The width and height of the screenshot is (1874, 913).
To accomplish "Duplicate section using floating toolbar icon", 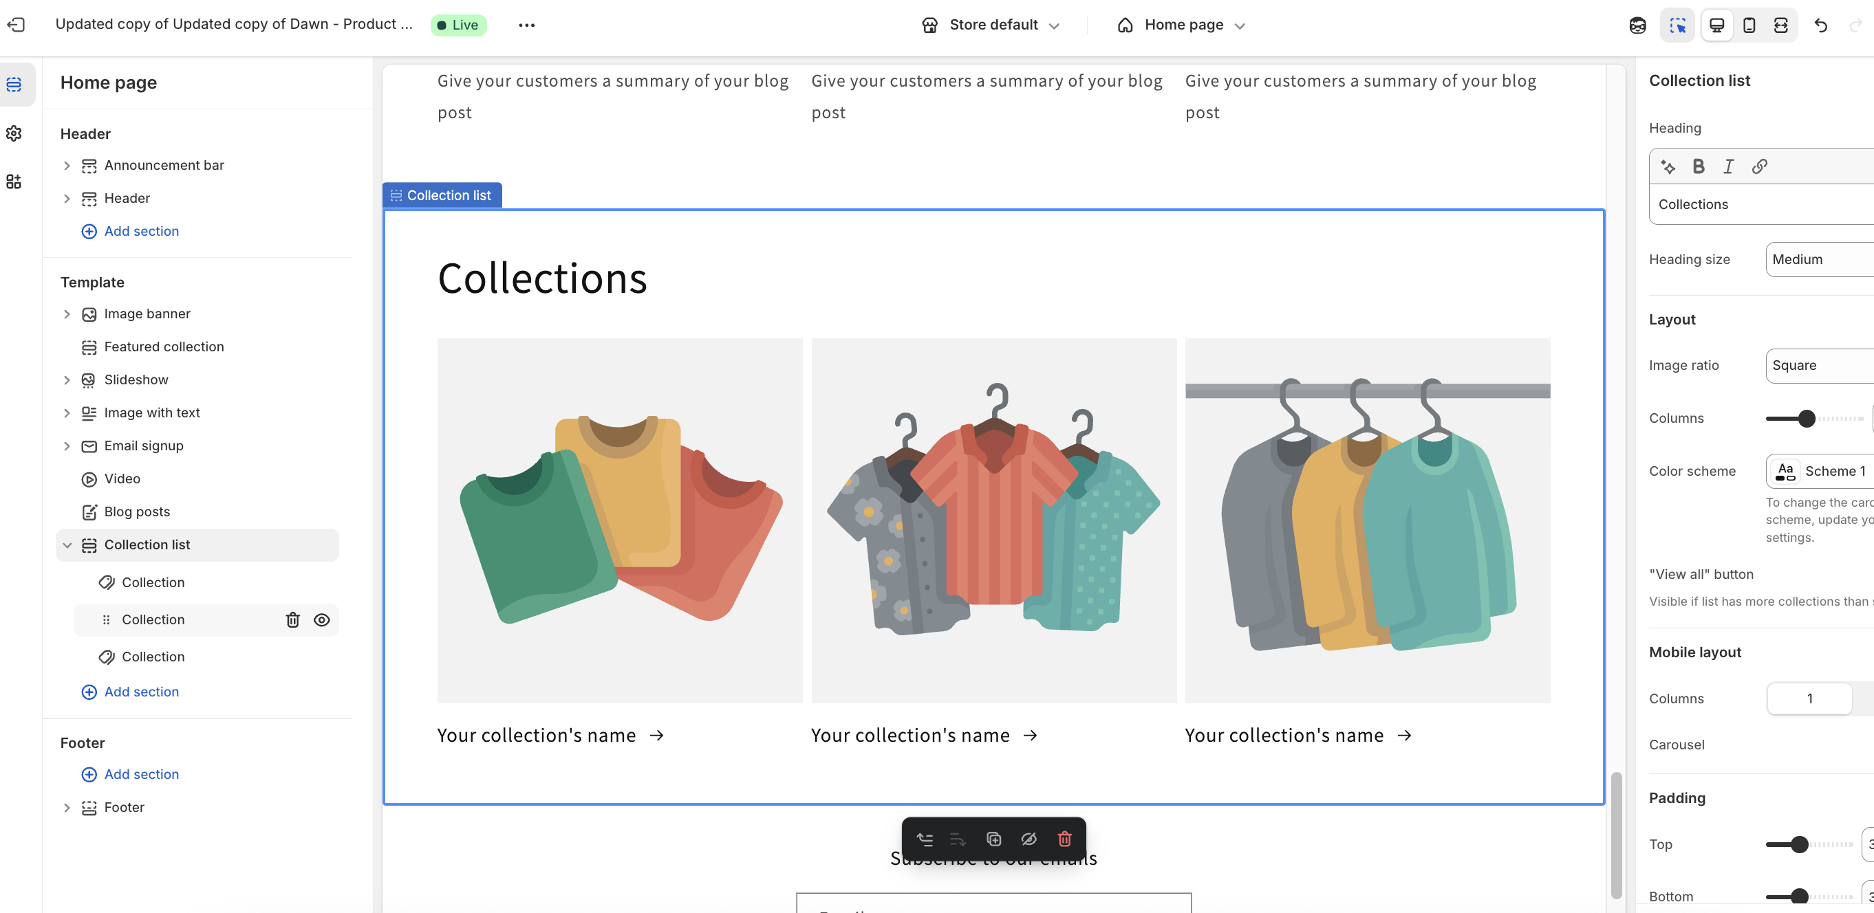I will [993, 839].
